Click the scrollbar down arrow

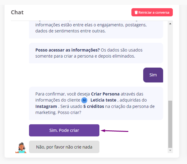coord(170,150)
